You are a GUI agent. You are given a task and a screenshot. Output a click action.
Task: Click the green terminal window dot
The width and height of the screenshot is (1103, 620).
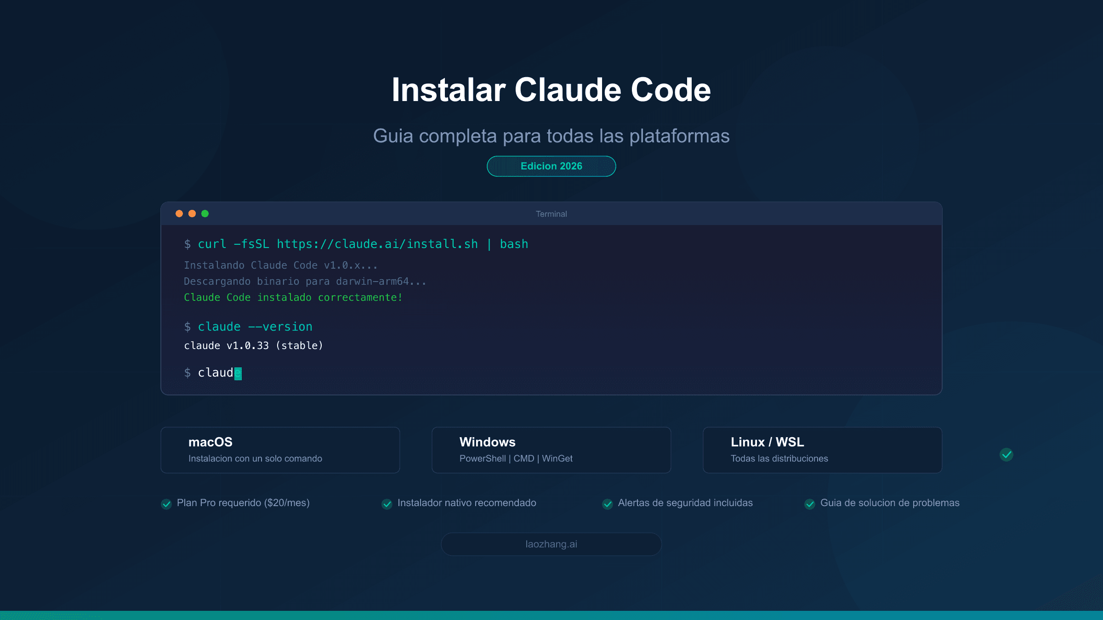pos(205,214)
